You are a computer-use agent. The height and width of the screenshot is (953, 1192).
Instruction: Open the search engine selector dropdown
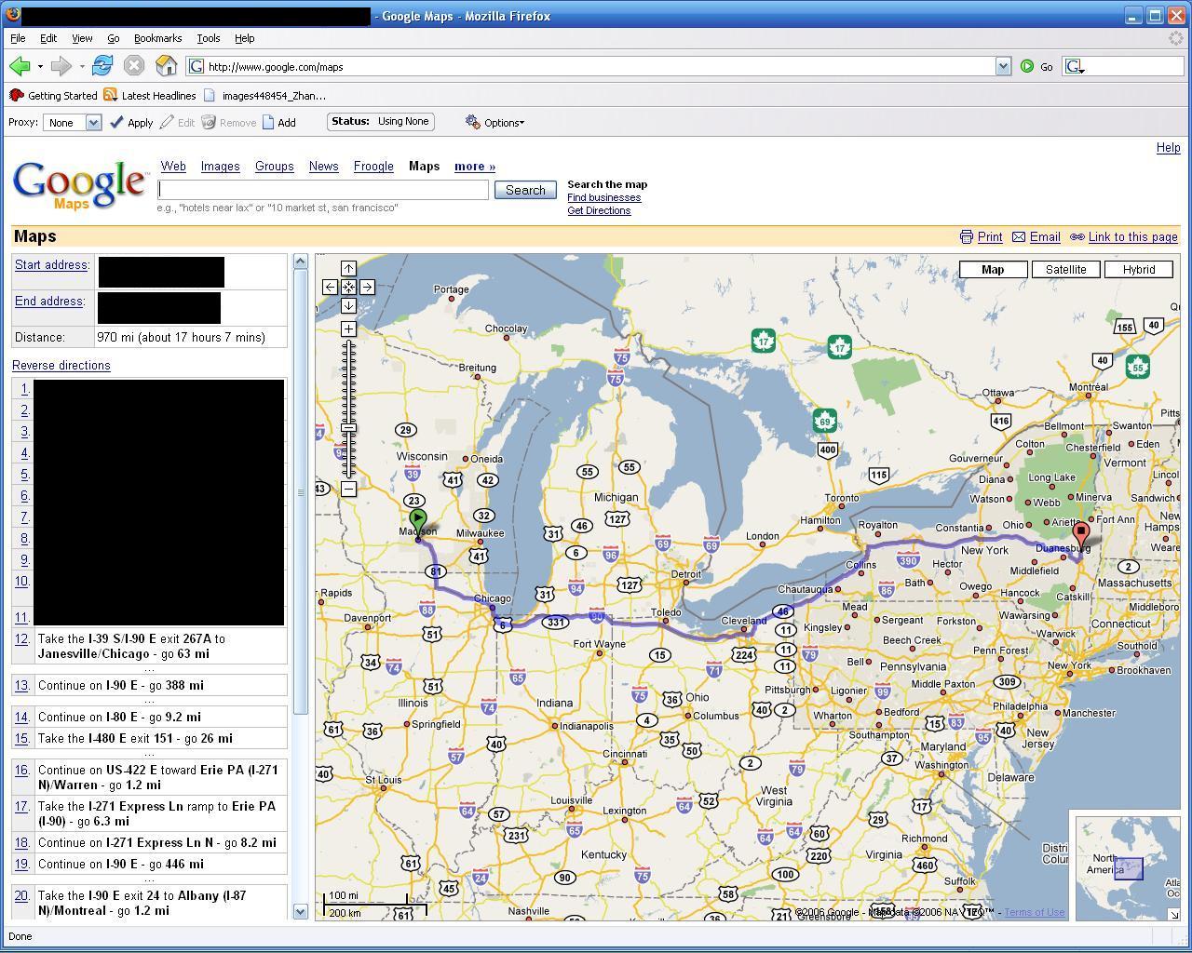coord(1075,66)
